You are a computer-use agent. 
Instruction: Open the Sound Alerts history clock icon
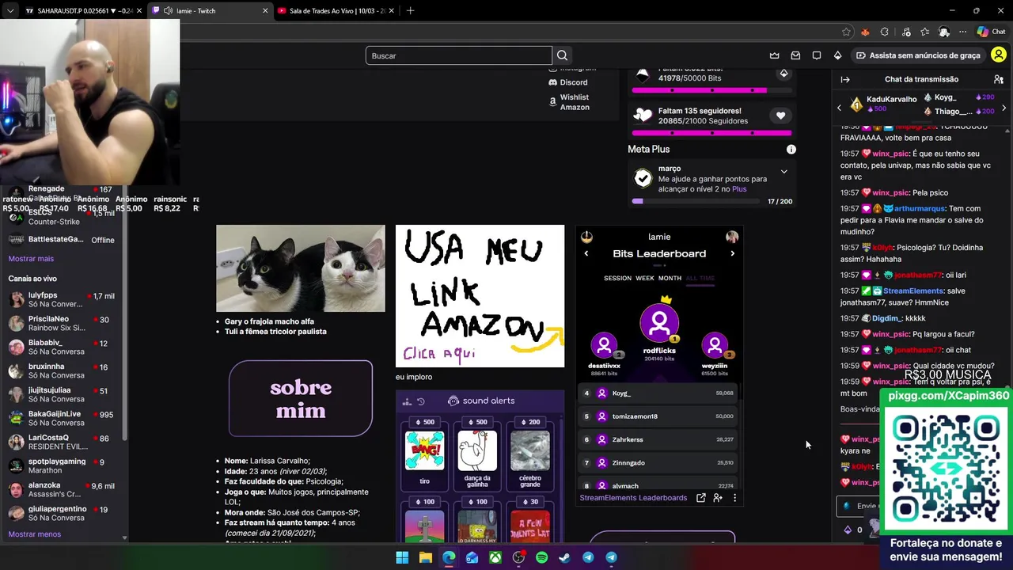pyautogui.click(x=421, y=401)
